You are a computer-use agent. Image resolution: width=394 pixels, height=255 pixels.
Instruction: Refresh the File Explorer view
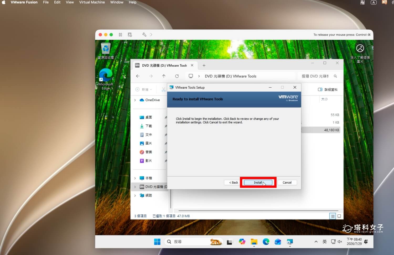(177, 76)
